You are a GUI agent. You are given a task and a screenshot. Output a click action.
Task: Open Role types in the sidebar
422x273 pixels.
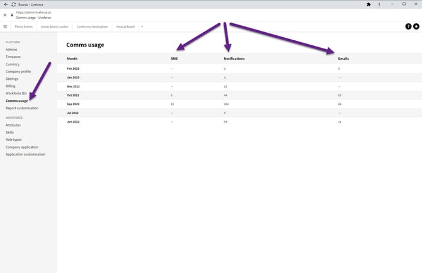(14, 140)
